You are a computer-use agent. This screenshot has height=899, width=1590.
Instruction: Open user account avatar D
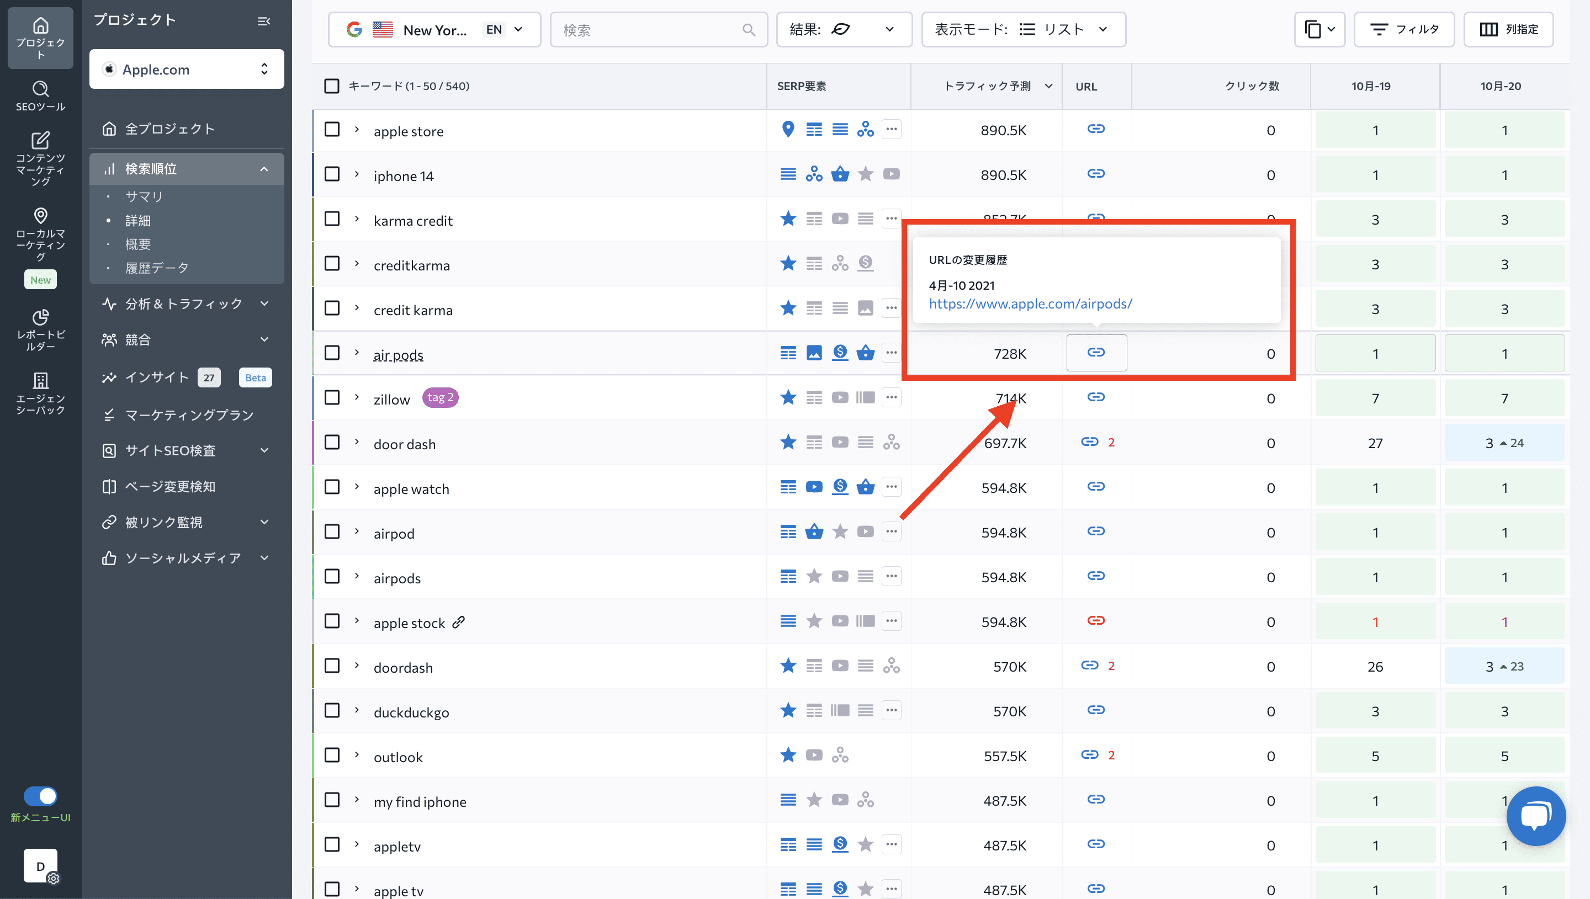[40, 866]
